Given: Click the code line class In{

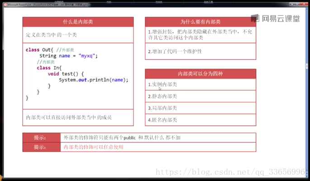Looking at the screenshot, I should coord(49,68).
